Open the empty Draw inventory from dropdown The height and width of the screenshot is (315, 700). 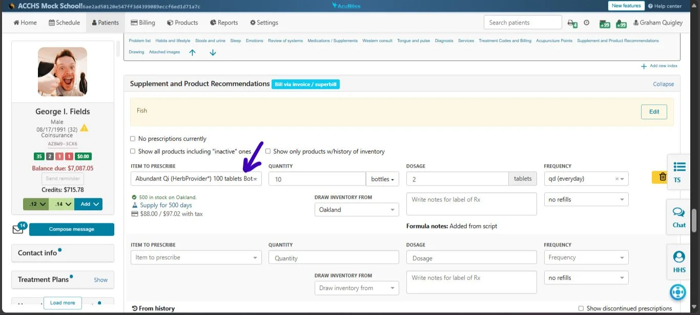coord(357,288)
